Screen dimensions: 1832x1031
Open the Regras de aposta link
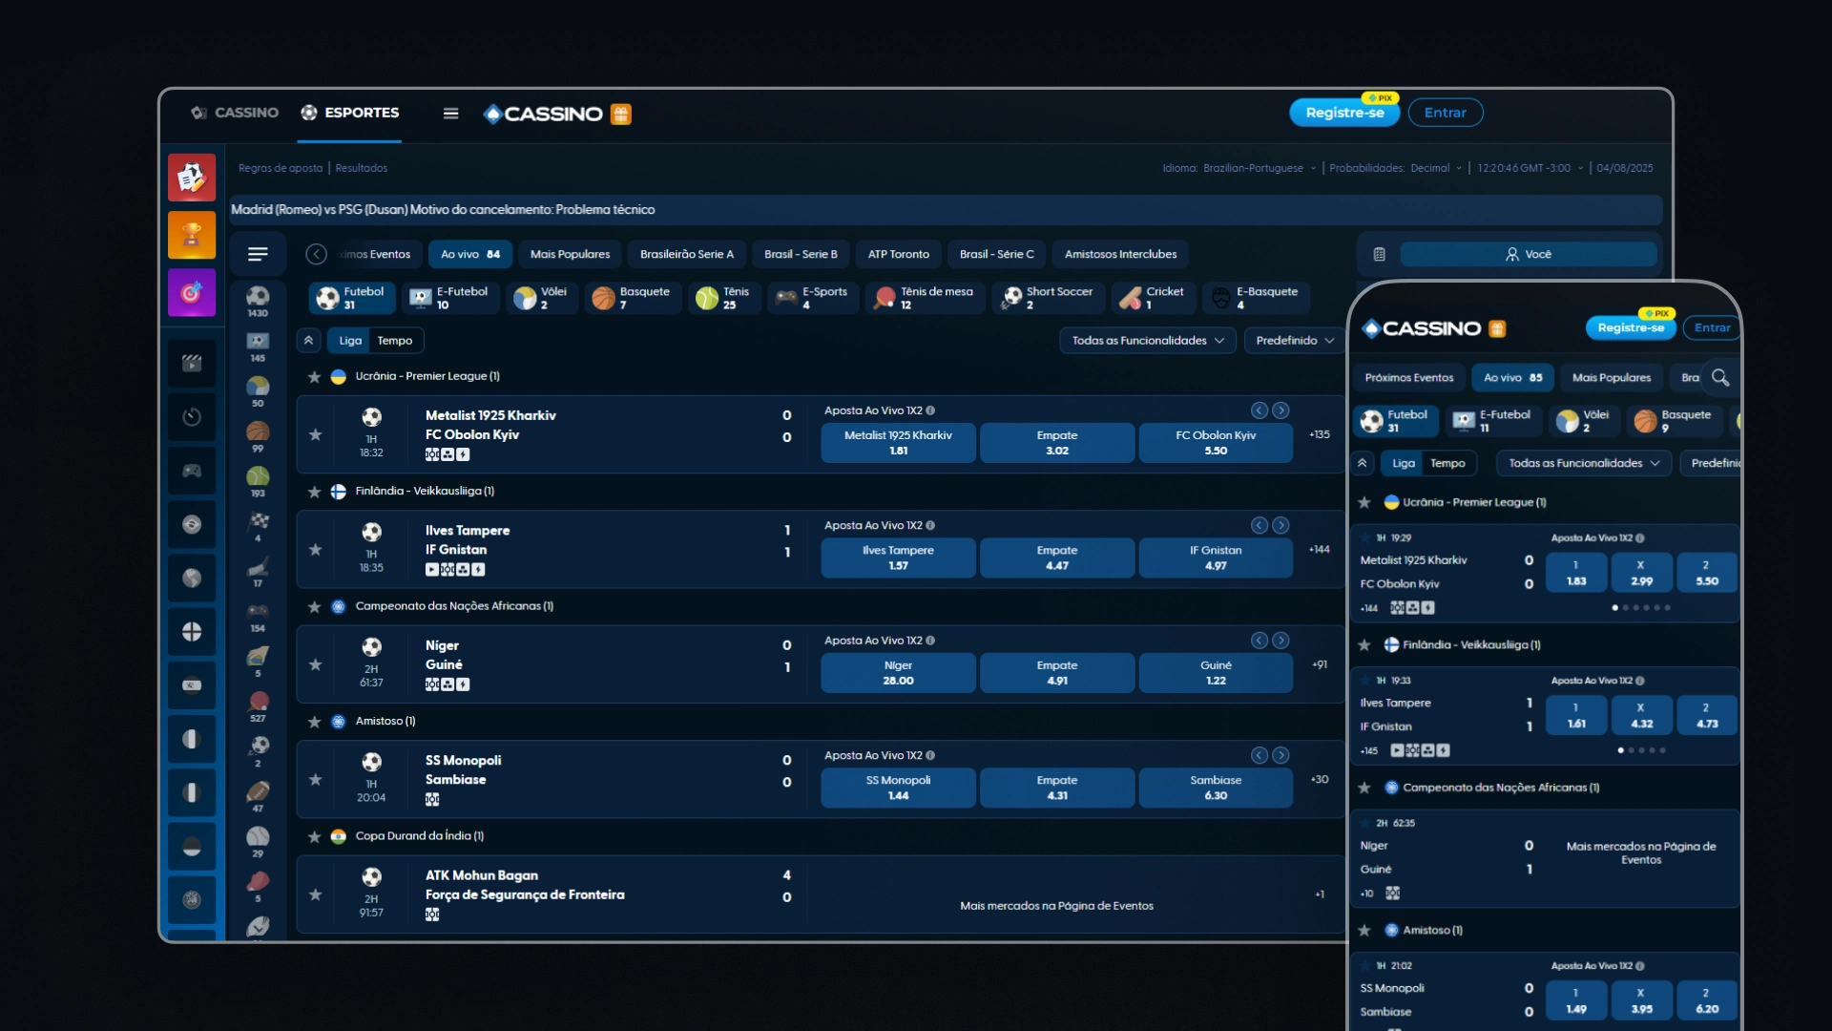pyautogui.click(x=280, y=168)
